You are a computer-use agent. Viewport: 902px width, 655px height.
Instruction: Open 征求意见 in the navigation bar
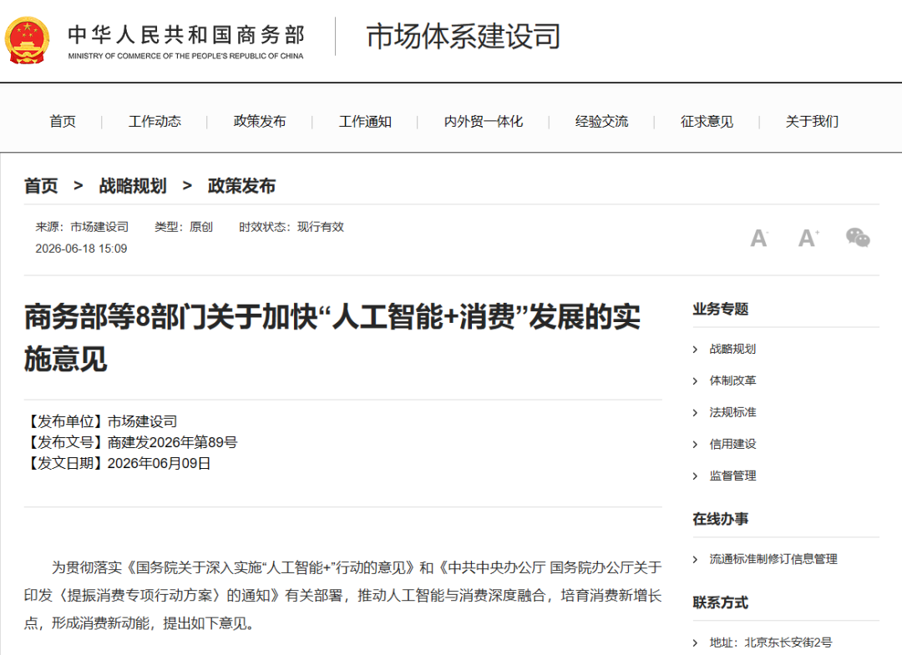click(707, 121)
